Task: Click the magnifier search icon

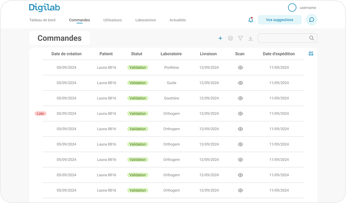Action: click(311, 38)
